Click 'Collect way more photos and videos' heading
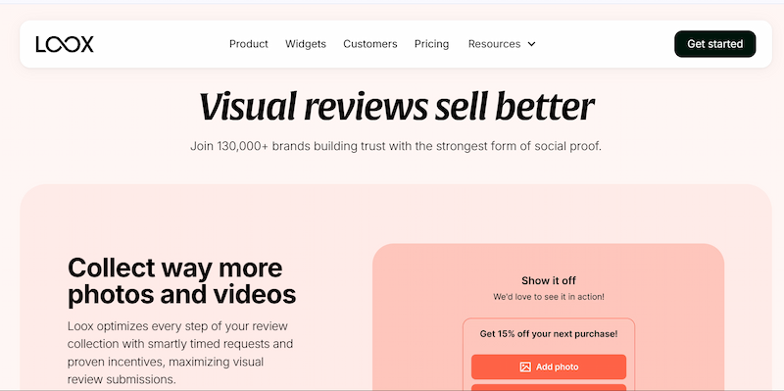 181,281
